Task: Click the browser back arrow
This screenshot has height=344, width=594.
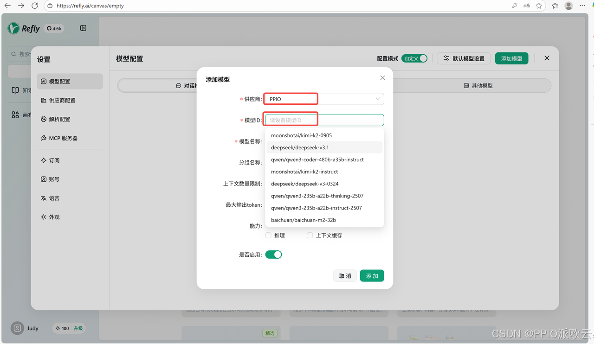Action: click(x=7, y=6)
